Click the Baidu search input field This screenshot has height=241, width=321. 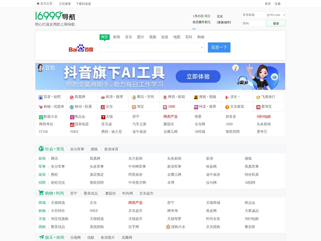pos(149,47)
